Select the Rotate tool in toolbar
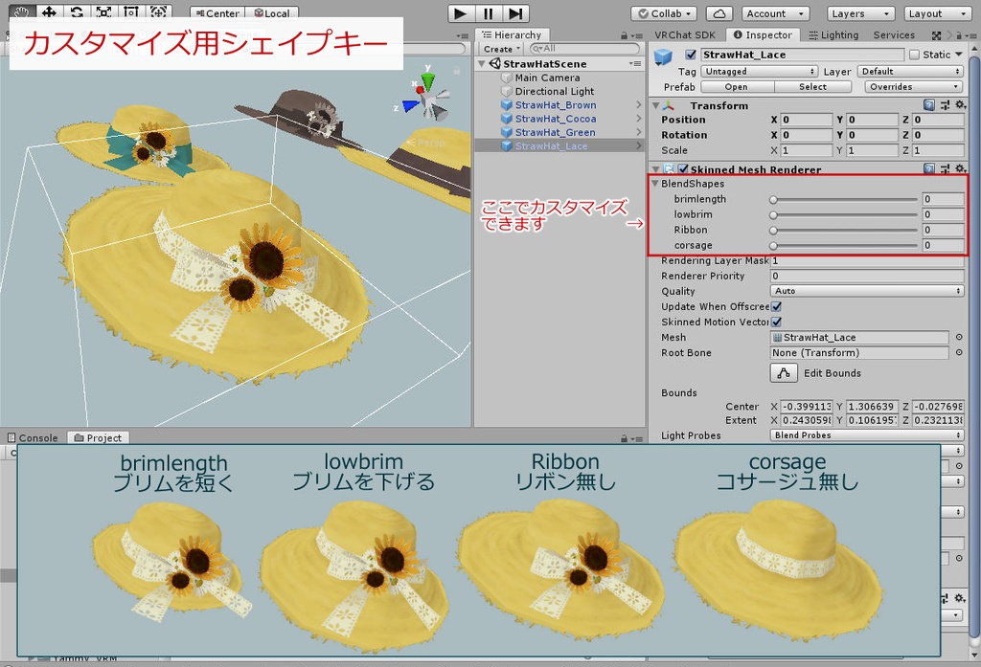 77,11
